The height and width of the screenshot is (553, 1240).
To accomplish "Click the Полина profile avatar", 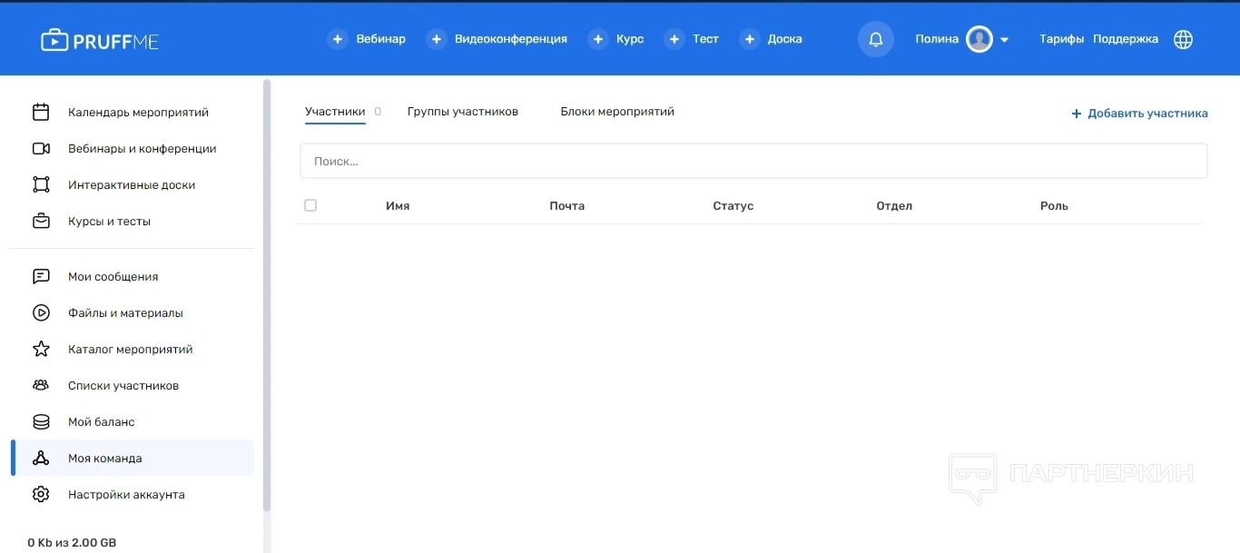I will click(x=979, y=39).
